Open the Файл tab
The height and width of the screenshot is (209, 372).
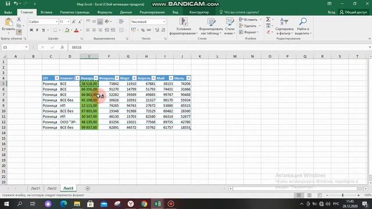pyautogui.click(x=8, y=12)
